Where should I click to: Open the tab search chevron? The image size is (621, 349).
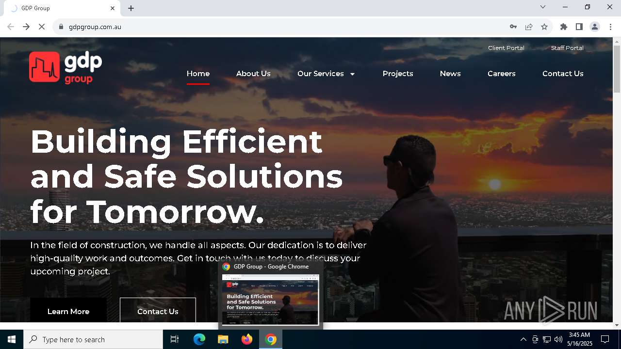[543, 7]
